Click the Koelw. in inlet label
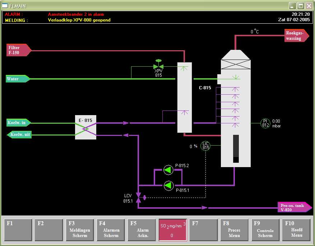The image size is (315, 246). [18, 123]
